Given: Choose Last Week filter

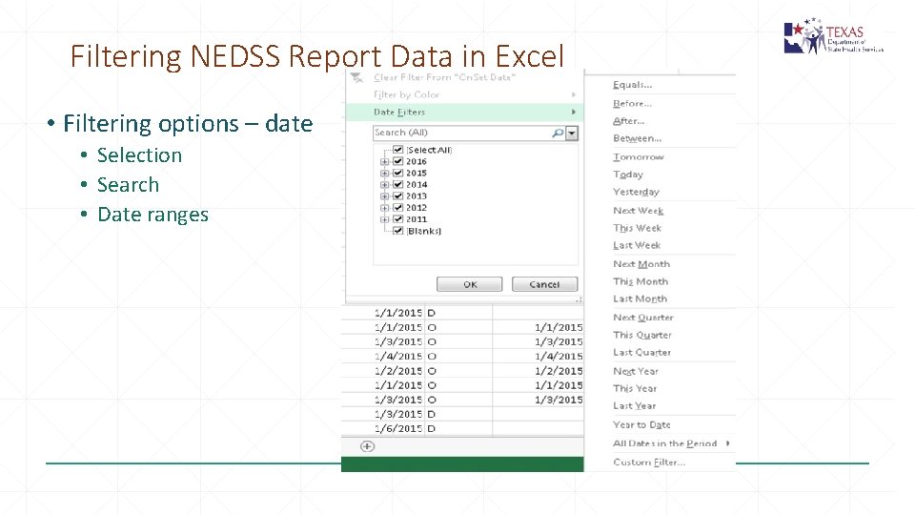Looking at the screenshot, I should pyautogui.click(x=637, y=245).
